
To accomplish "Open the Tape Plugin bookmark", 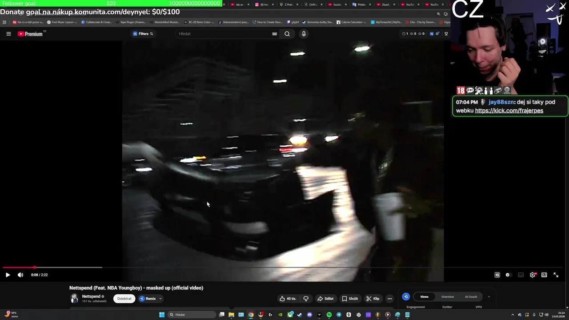I will [x=131, y=22].
